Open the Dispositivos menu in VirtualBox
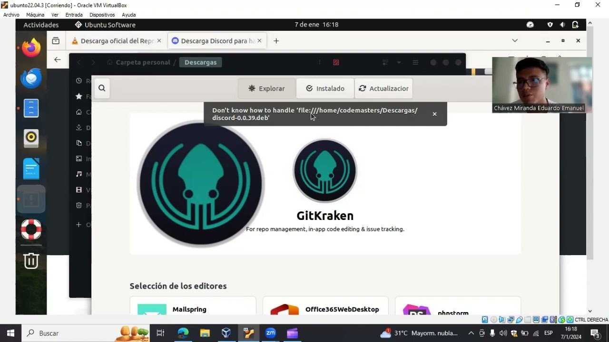 [102, 15]
